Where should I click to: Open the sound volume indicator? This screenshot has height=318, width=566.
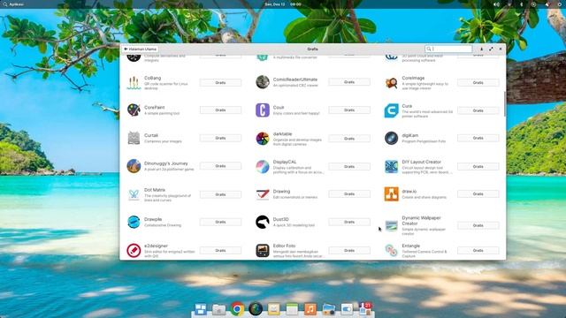click(x=496, y=4)
